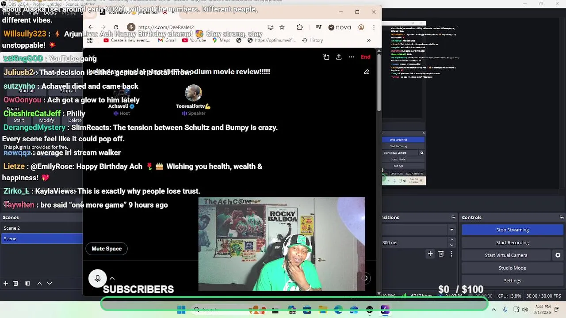The image size is (566, 318).
Task: Open the browser profile avatar
Action: coord(361,27)
